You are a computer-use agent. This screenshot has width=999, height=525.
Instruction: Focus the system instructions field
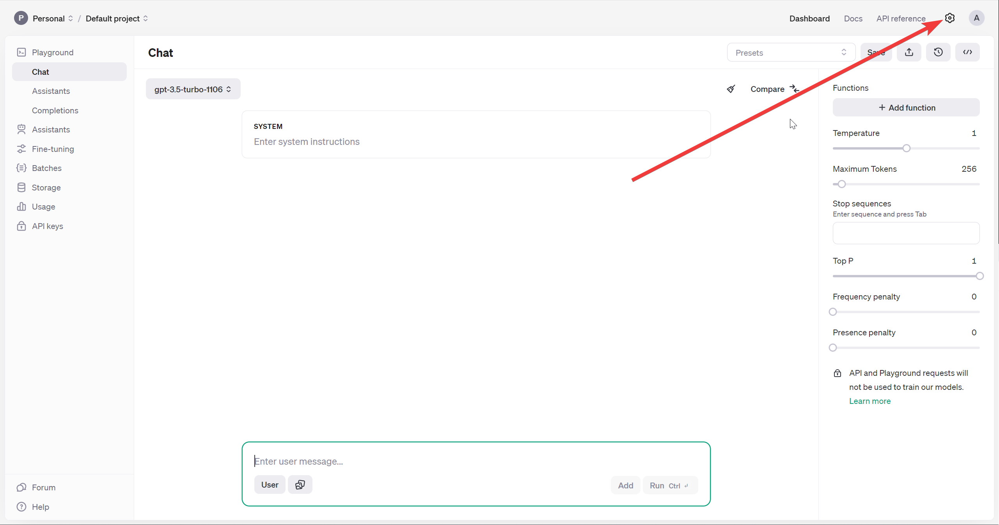tap(476, 141)
